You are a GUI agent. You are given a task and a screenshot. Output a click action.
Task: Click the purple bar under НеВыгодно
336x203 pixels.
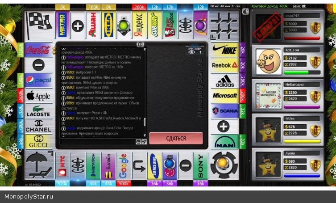coord(302,107)
